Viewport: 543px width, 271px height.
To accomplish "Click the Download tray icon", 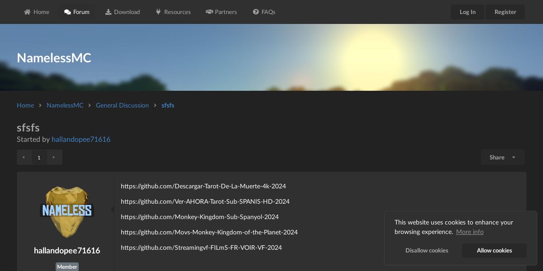I will [109, 12].
